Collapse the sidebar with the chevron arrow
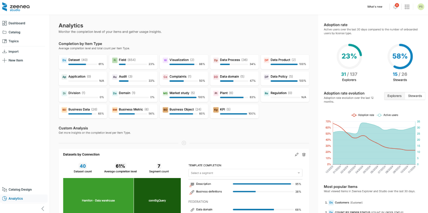The height and width of the screenshot is (213, 428). (43, 208)
